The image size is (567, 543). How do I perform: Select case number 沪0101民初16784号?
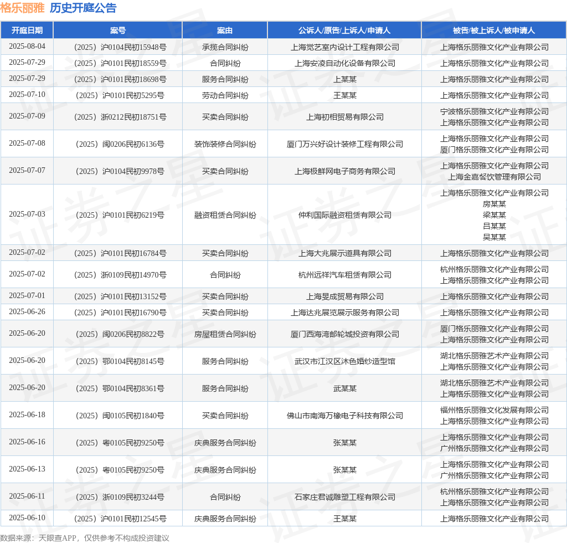120,253
